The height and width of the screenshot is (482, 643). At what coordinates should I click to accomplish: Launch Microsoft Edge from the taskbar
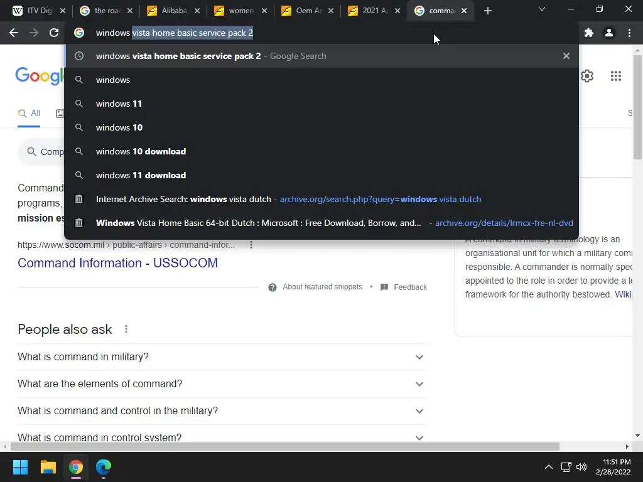pos(104,467)
